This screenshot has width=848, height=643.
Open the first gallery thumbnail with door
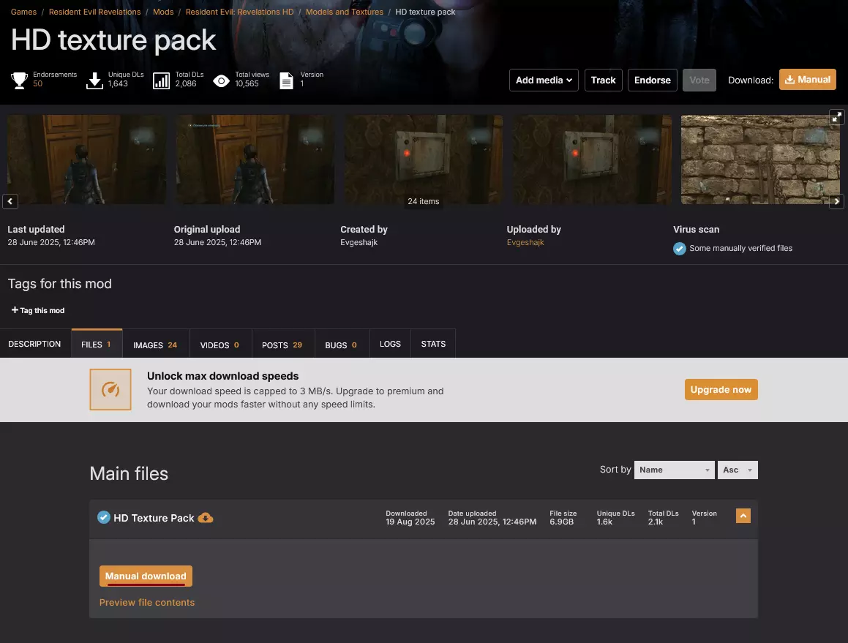tap(86, 159)
